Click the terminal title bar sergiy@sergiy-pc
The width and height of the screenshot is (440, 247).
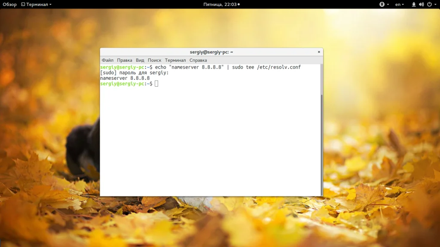pyautogui.click(x=211, y=52)
